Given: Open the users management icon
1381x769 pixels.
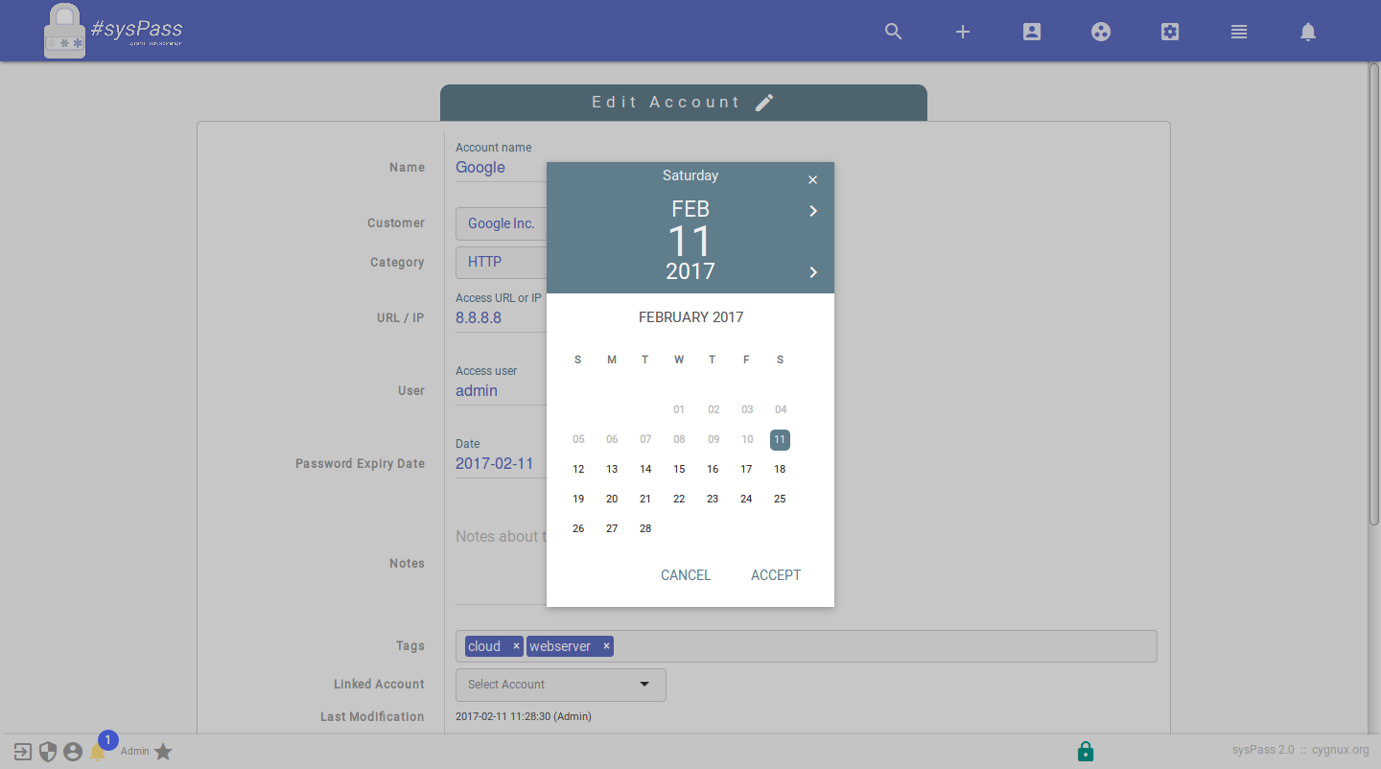Looking at the screenshot, I should (x=1032, y=32).
